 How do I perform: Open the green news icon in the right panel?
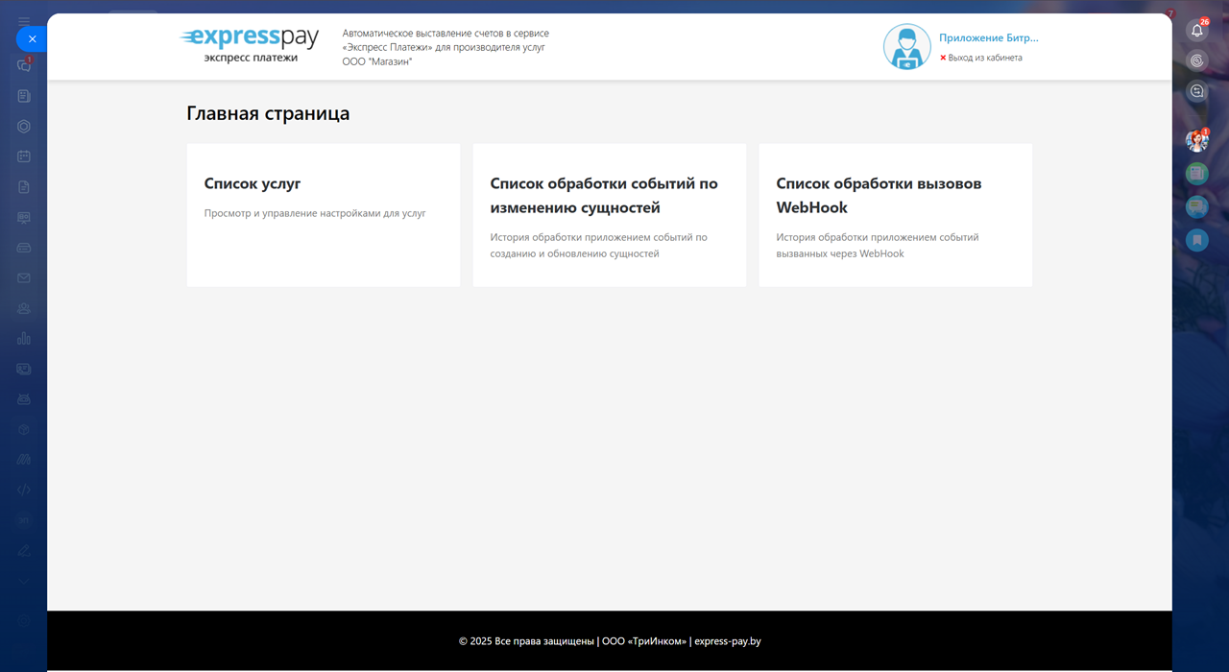pyautogui.click(x=1197, y=174)
